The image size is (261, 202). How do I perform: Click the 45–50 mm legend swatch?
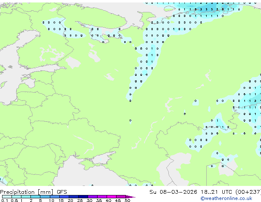pos(121,197)
